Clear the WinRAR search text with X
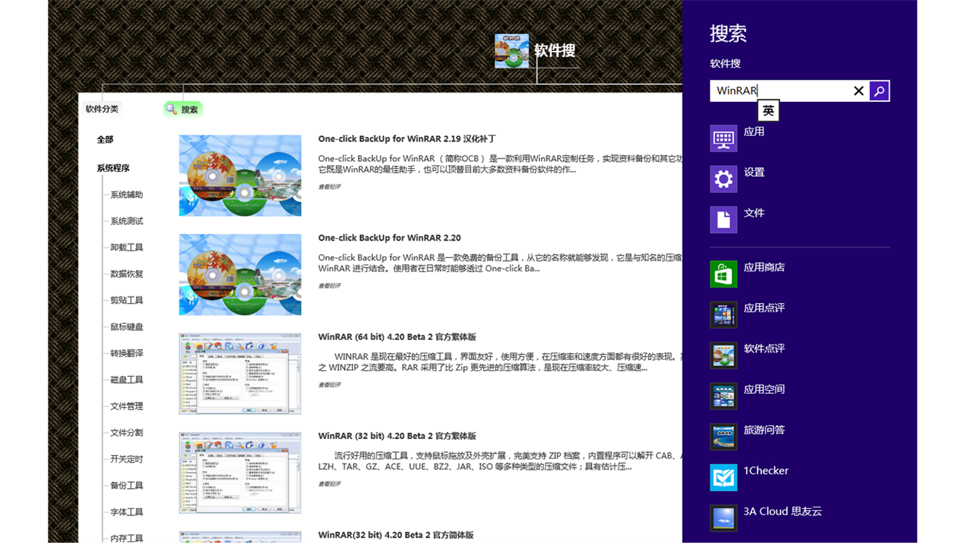Viewport: 966px width, 543px height. point(858,90)
